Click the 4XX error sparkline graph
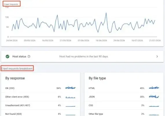This screenshot has height=116, width=165. tap(70, 97)
